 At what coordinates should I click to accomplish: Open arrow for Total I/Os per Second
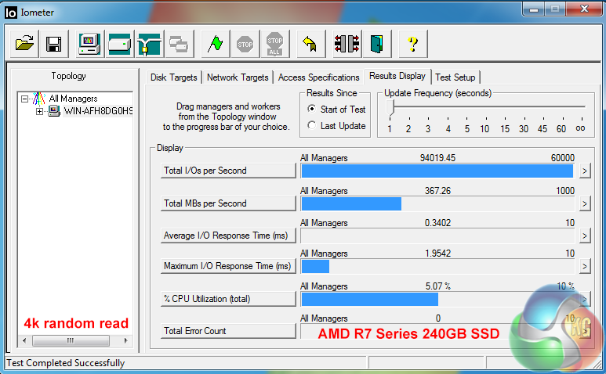click(585, 171)
